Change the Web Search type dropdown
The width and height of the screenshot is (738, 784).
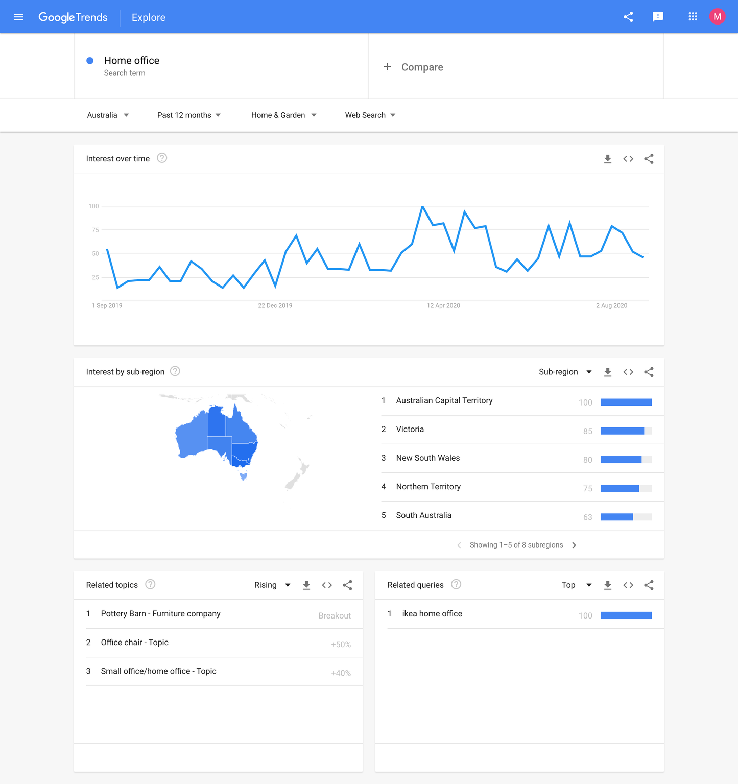(370, 115)
